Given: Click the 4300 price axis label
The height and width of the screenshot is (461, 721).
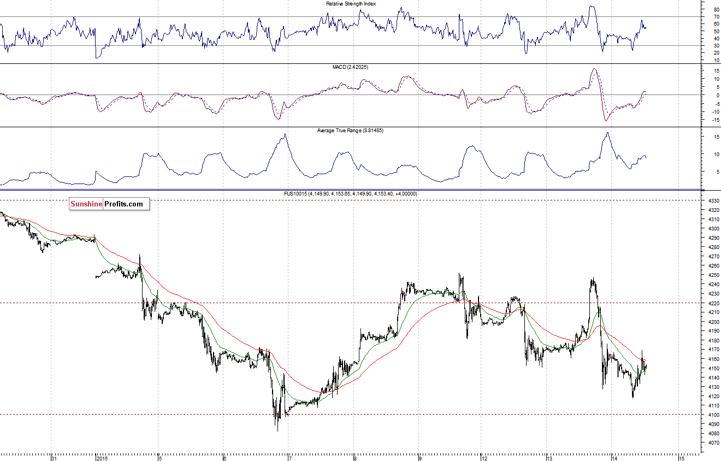Looking at the screenshot, I should click(x=713, y=229).
